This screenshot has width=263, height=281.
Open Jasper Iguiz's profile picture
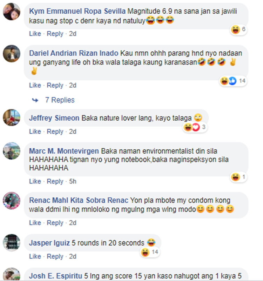pyautogui.click(x=12, y=243)
